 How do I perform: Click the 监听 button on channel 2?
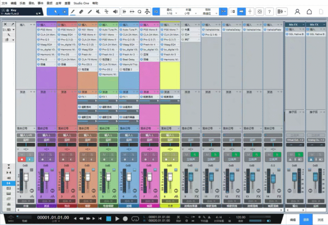click(47, 140)
